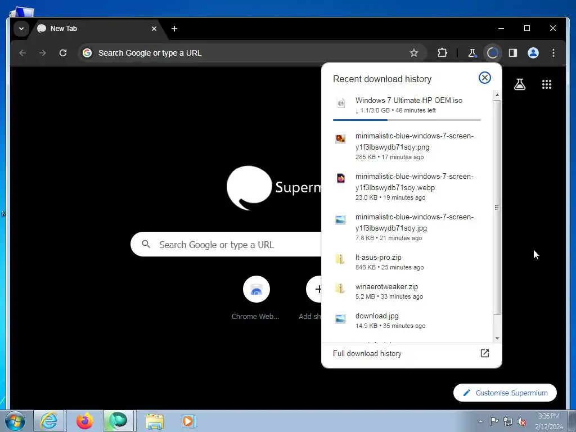Image resolution: width=576 pixels, height=432 pixels.
Task: Open the three-dot browser menu
Action: coord(553,53)
